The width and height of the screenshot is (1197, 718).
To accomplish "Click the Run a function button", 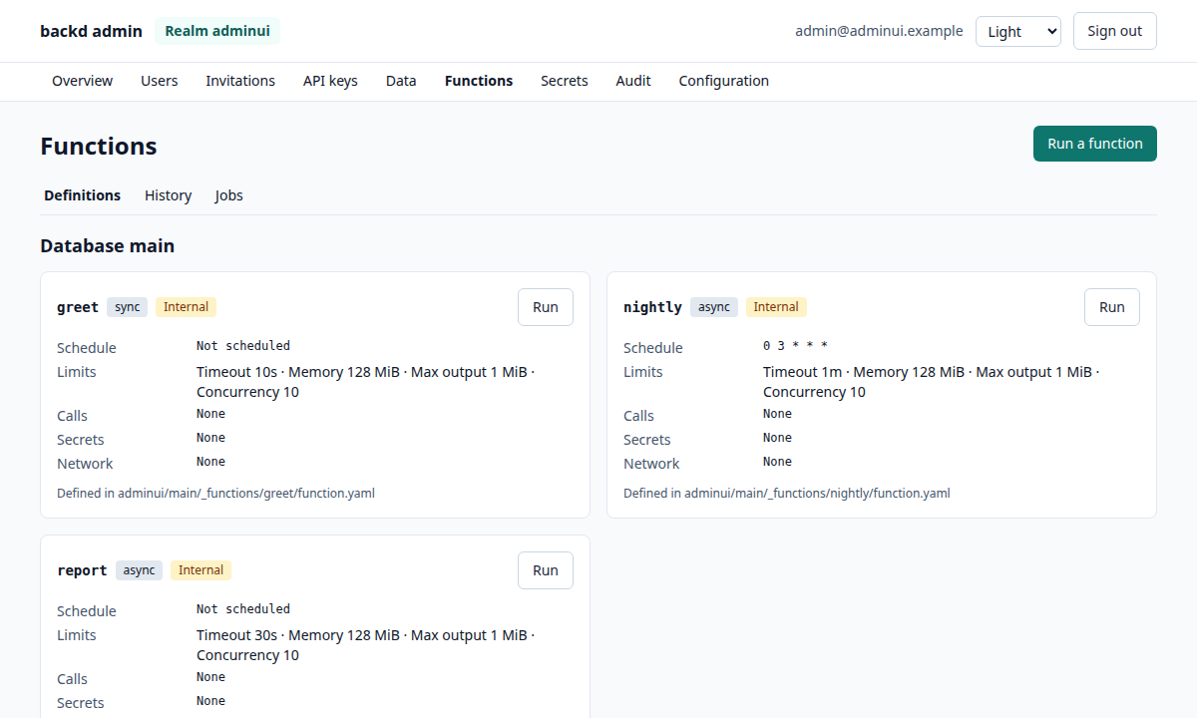I will point(1094,144).
